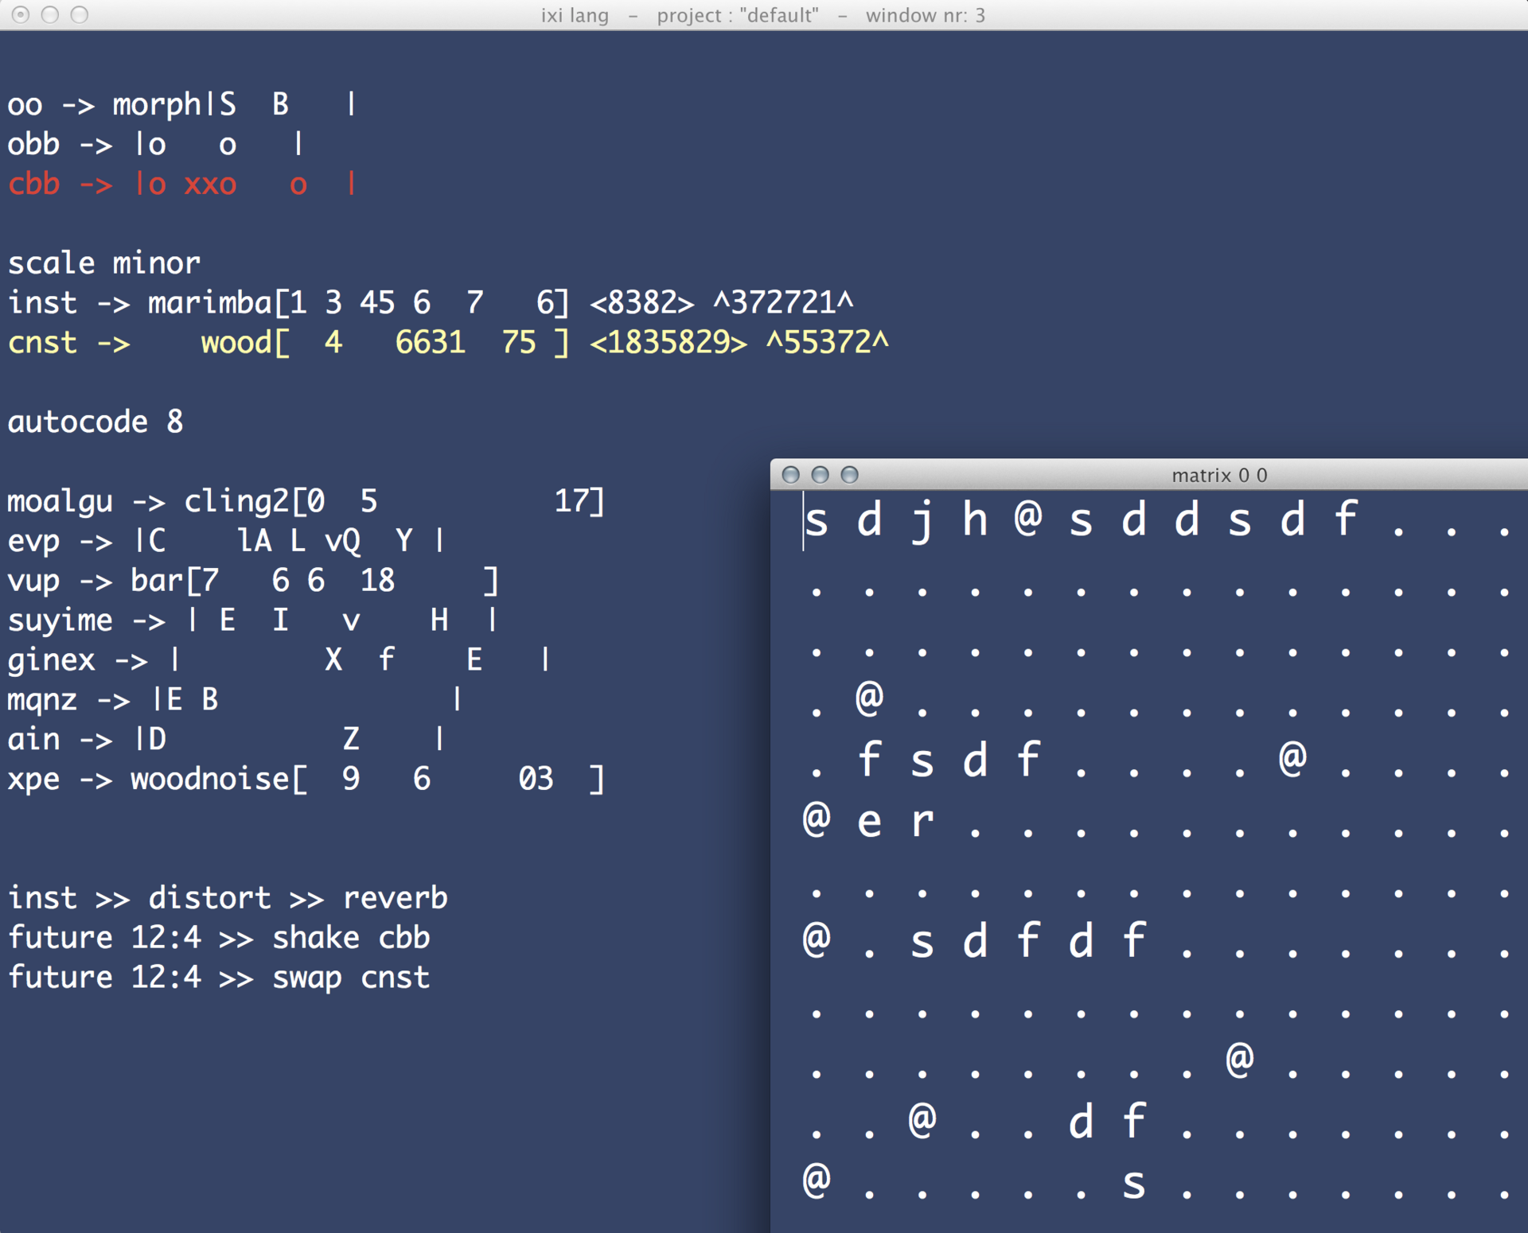Screen dimensions: 1528x1233
Task: Zoom the ixi lang main window
Action: tap(80, 14)
